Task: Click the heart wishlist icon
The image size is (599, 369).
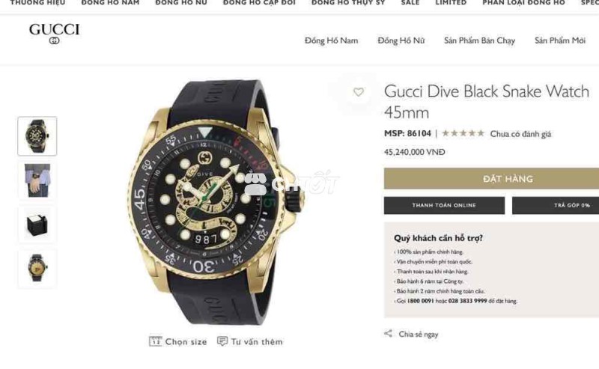Action: point(359,92)
